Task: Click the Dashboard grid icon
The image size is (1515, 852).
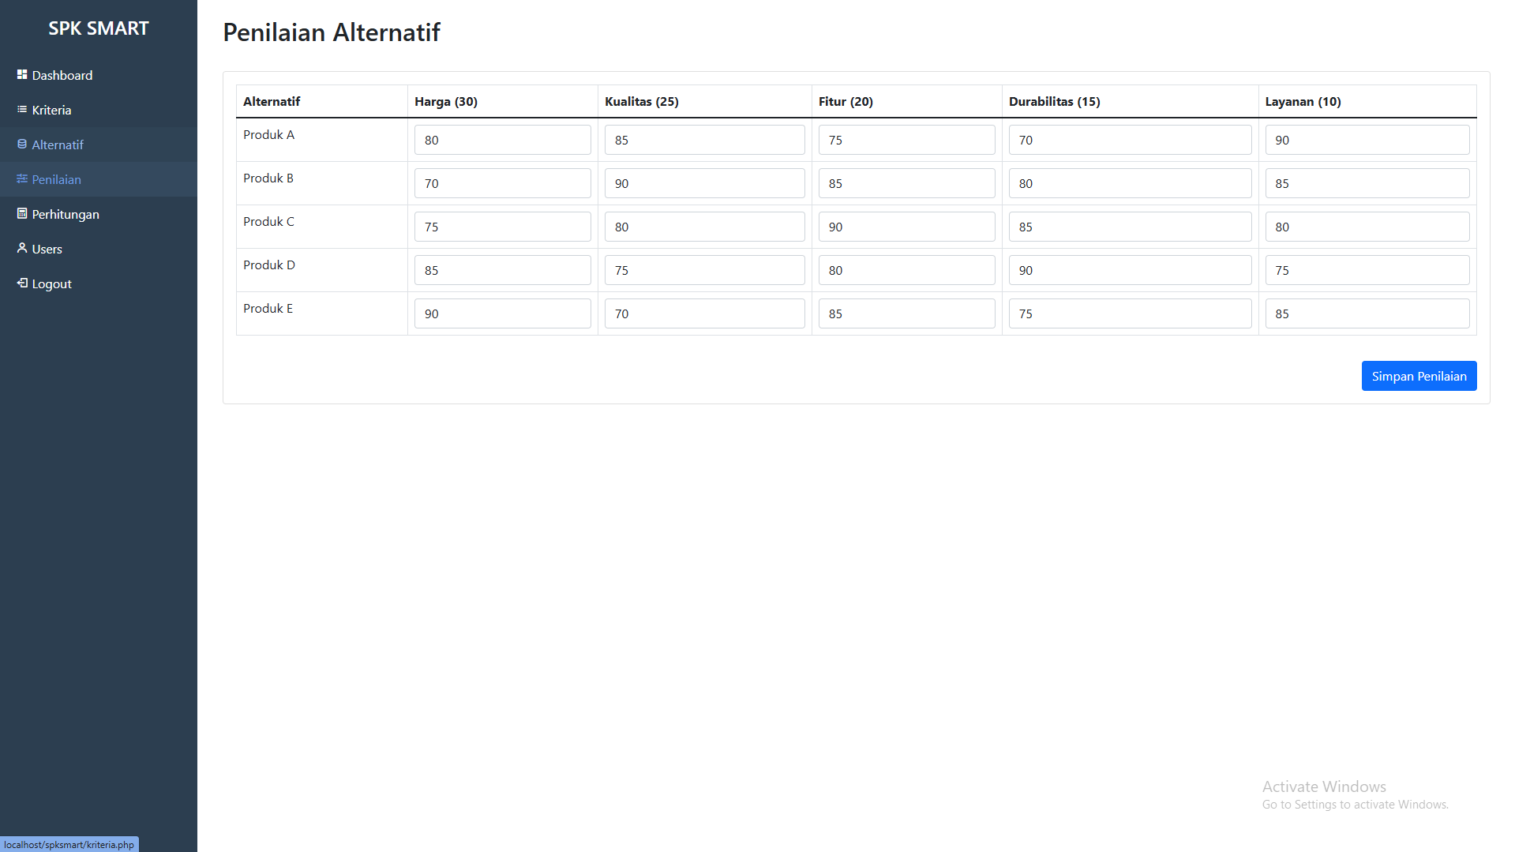Action: pyautogui.click(x=22, y=74)
